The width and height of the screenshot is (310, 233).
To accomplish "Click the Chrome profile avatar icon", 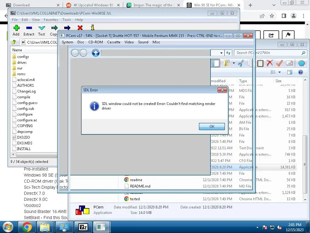I will [x=294, y=16].
